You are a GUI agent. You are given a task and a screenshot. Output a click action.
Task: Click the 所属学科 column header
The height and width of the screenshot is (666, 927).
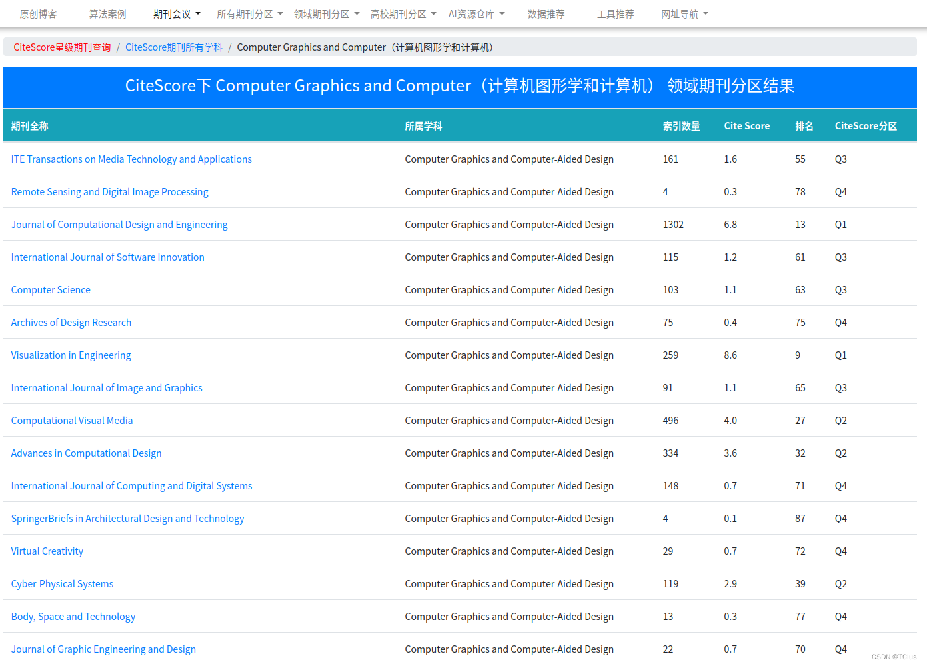pos(423,126)
